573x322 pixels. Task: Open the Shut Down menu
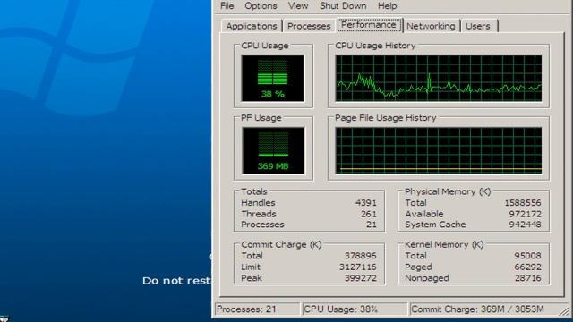[x=343, y=6]
